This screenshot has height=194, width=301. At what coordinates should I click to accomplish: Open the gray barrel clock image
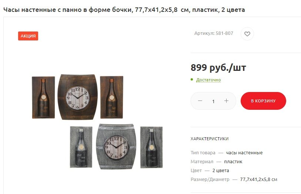tap(116, 147)
